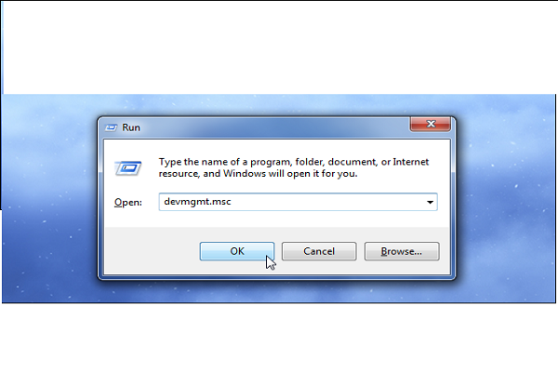Viewport: 558px width, 372px height.
Task: Close the Run dialog with X
Action: click(x=431, y=124)
